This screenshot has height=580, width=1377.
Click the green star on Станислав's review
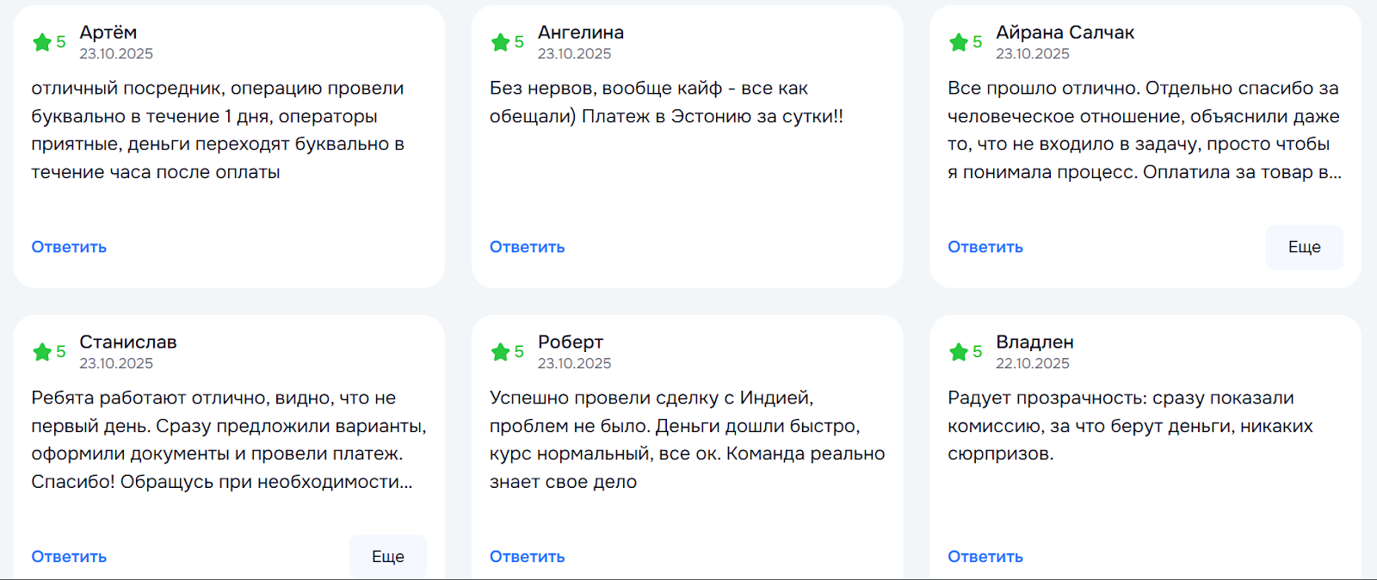click(x=41, y=352)
